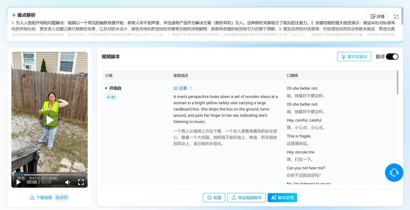Click the 下载视频 download link
Image resolution: width=410 pixels, height=210 pixels.
point(41,197)
